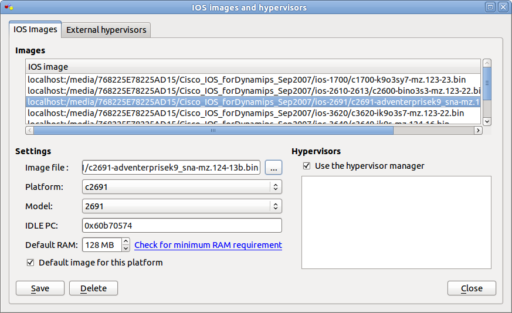Image resolution: width=512 pixels, height=313 pixels.
Task: Toggle "Default image for this platform" checkbox
Action: point(30,263)
